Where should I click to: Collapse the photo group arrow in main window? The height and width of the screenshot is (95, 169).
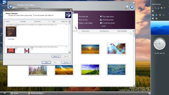(131, 34)
